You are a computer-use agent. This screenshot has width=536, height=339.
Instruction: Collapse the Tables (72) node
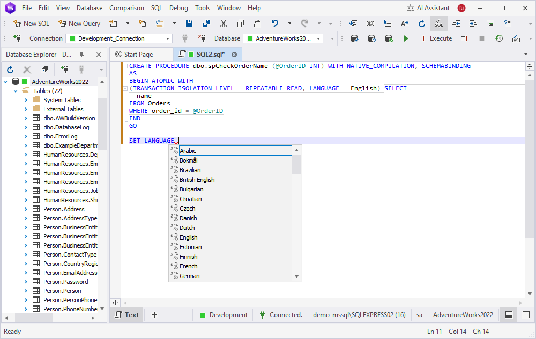click(x=14, y=90)
